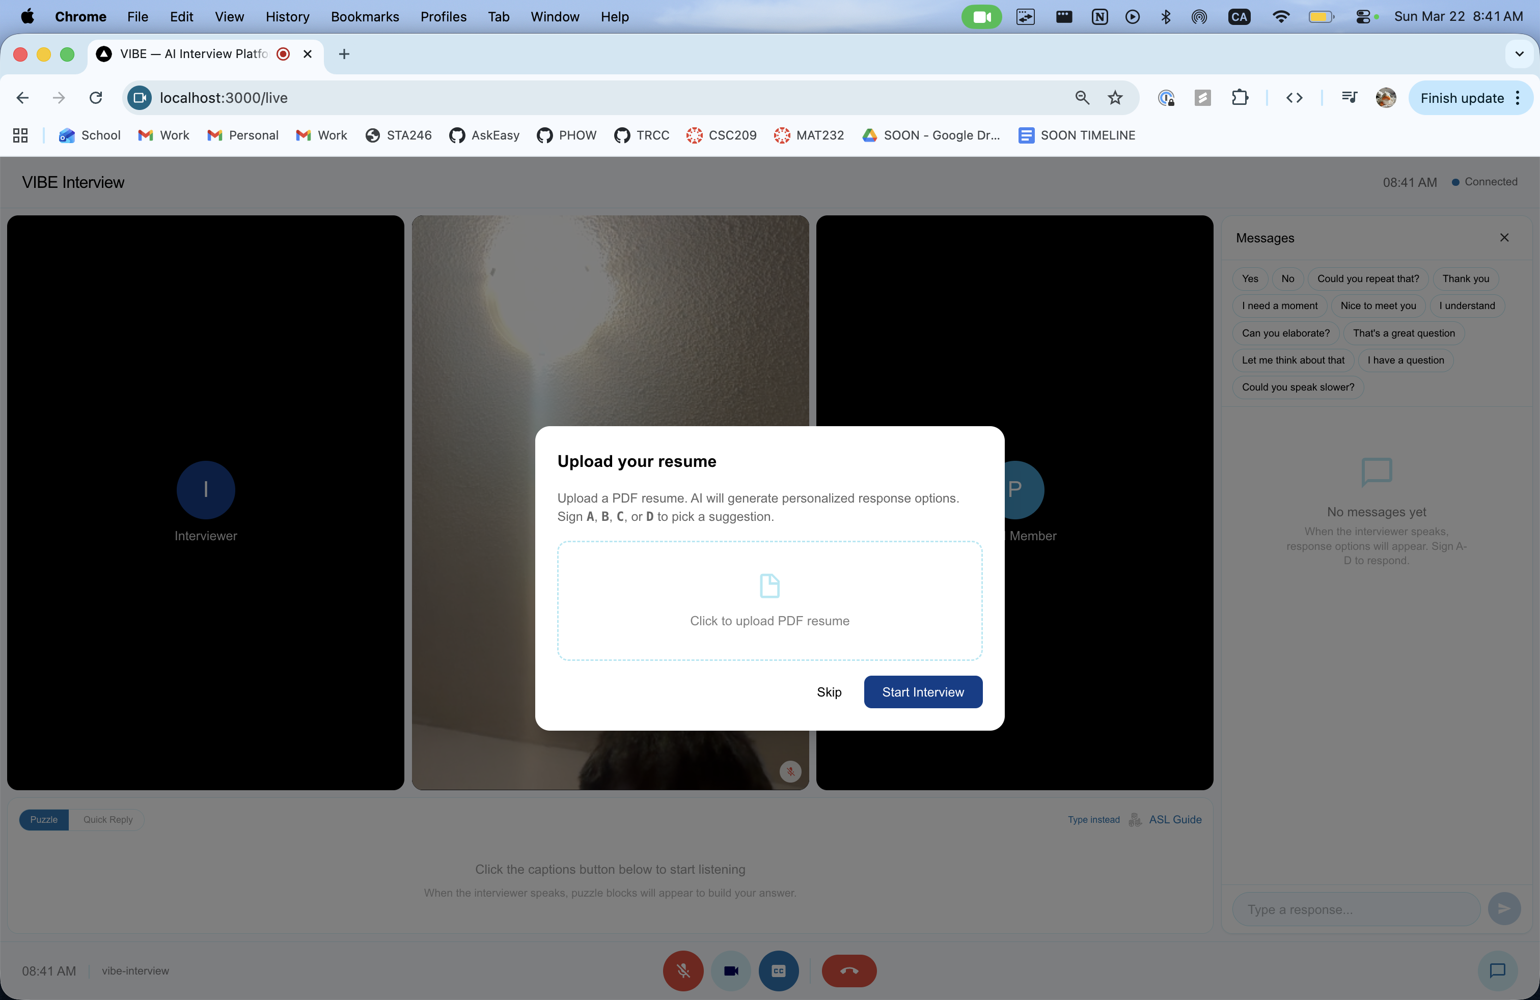Click the ASL Guide link

[x=1174, y=819]
